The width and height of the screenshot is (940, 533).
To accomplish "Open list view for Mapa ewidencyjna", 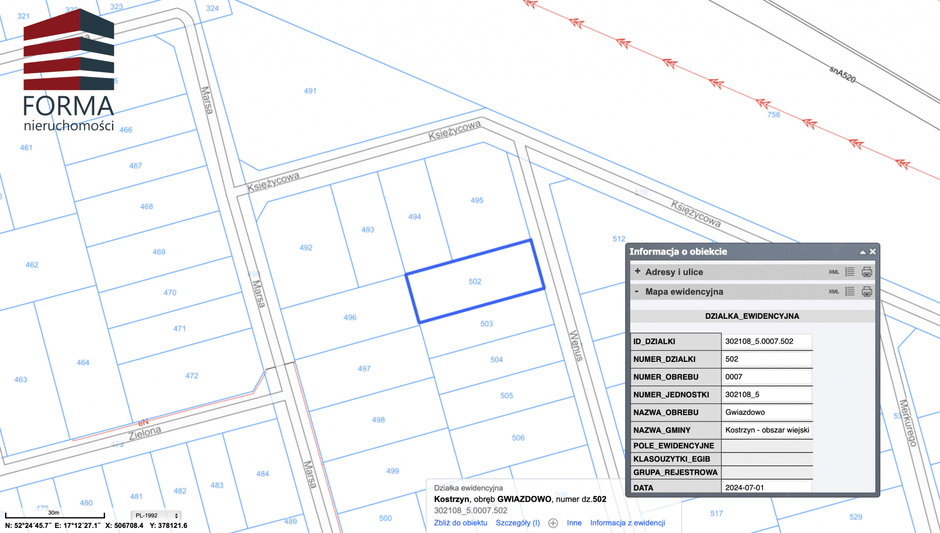I will pos(850,292).
